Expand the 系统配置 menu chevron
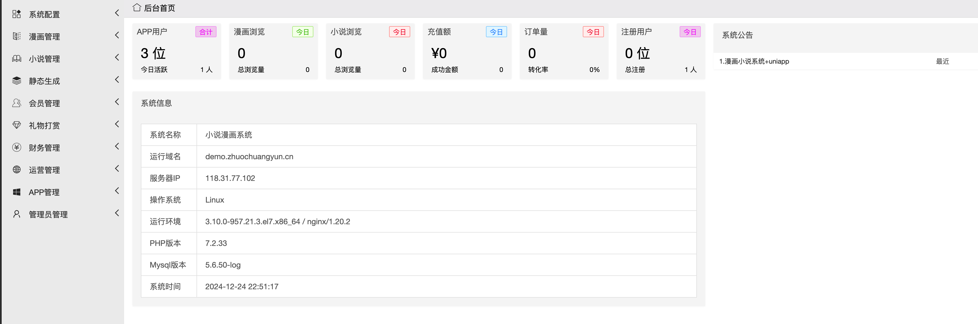 (x=117, y=13)
